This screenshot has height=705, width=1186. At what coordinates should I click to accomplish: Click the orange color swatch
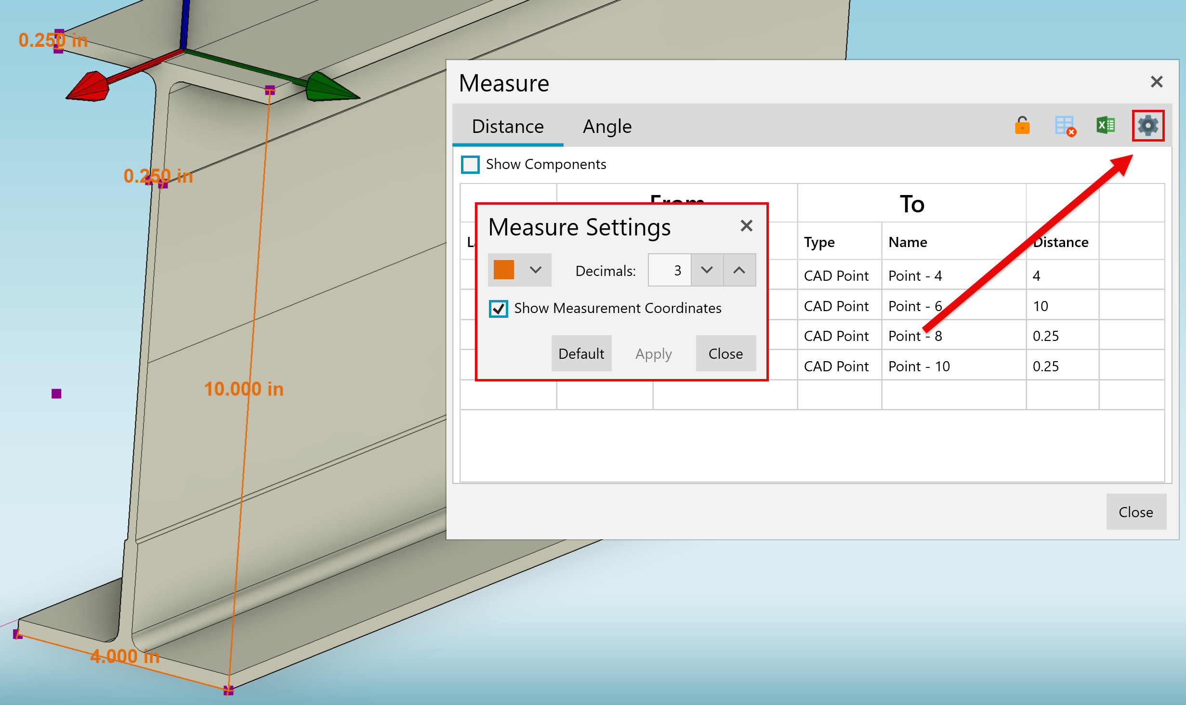[504, 270]
